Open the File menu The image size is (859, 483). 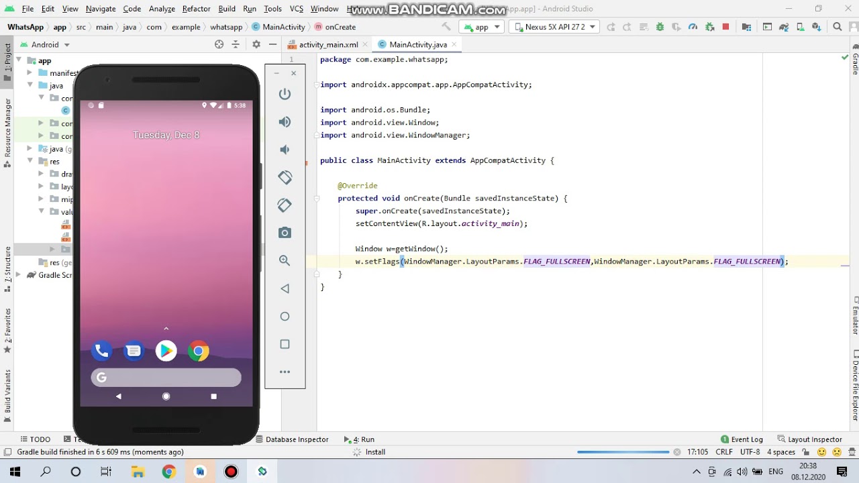28,9
